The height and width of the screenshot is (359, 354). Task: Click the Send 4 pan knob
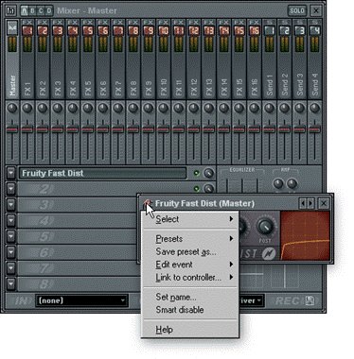click(315, 108)
